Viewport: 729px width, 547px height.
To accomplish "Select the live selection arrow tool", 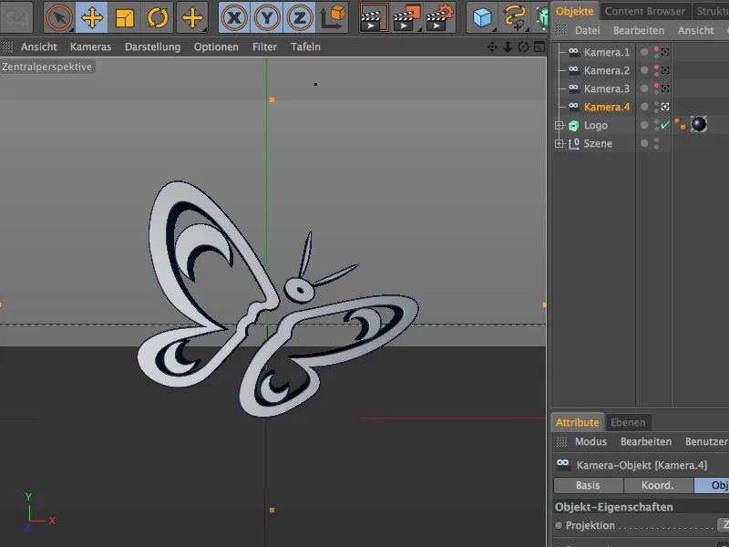I will pos(59,17).
